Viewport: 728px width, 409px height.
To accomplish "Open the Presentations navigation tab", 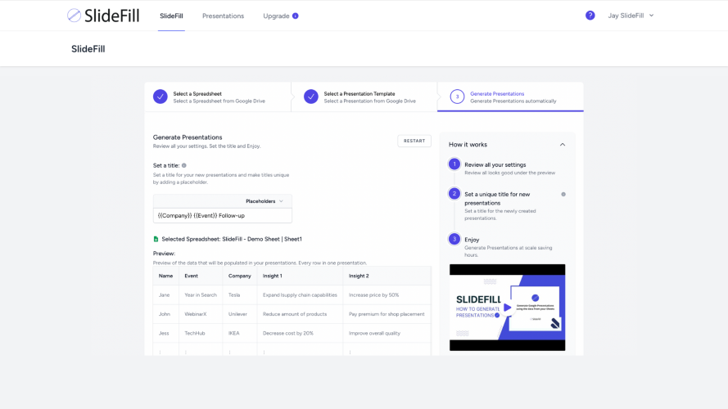I will coord(223,16).
